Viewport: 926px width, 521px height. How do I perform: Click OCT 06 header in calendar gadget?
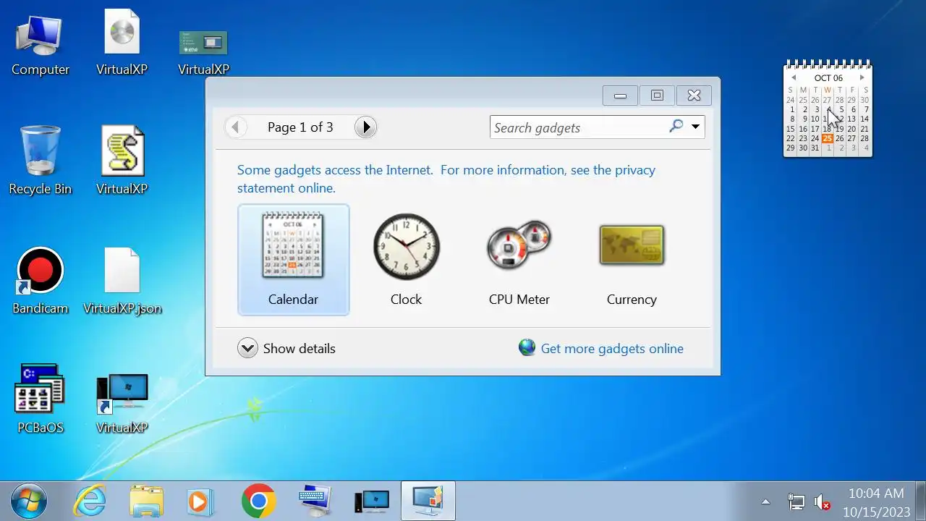[x=828, y=78]
